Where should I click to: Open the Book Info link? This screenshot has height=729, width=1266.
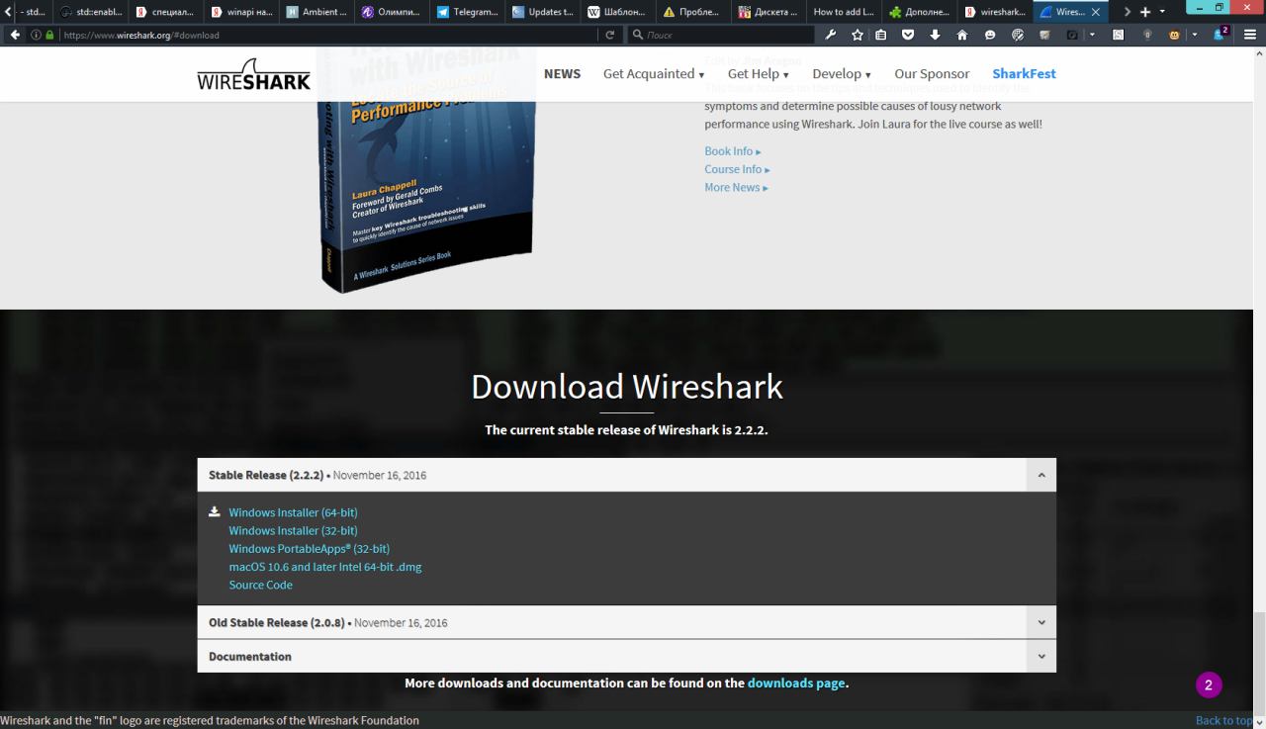732,151
